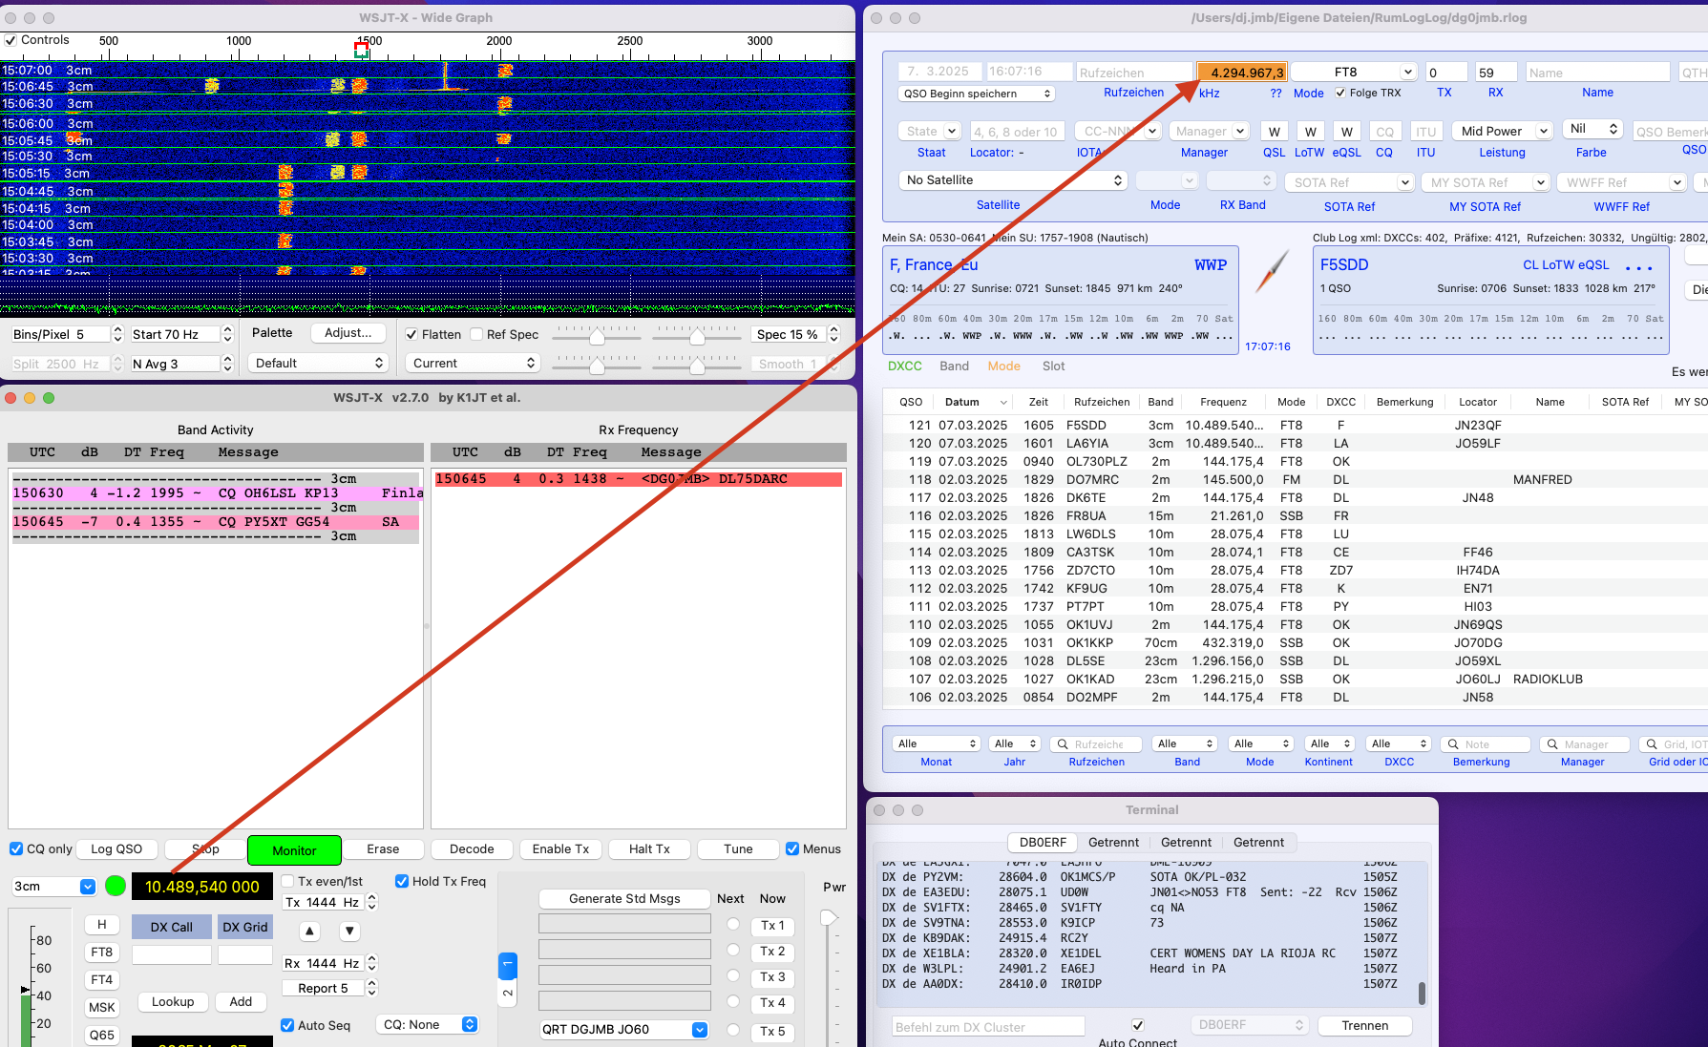Screen dimensions: 1708x1047
Task: Uncheck the Folge TRX checkbox
Action: click(1340, 93)
